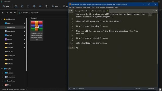This screenshot has height=91, width=162.
Task: Expand Desktop under This PC
Action: [3, 73]
